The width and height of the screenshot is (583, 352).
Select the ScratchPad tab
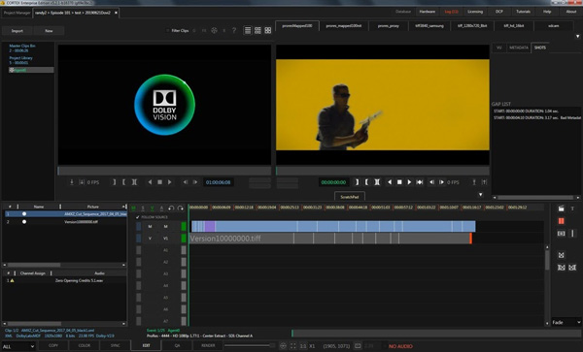350,197
